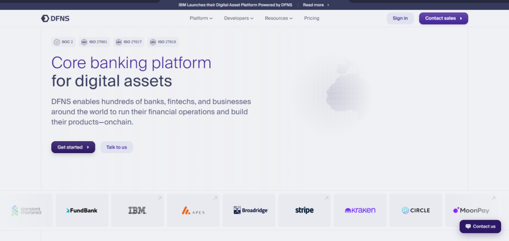Open the Contact us chat widget
The height and width of the screenshot is (241, 509).
[x=480, y=227]
